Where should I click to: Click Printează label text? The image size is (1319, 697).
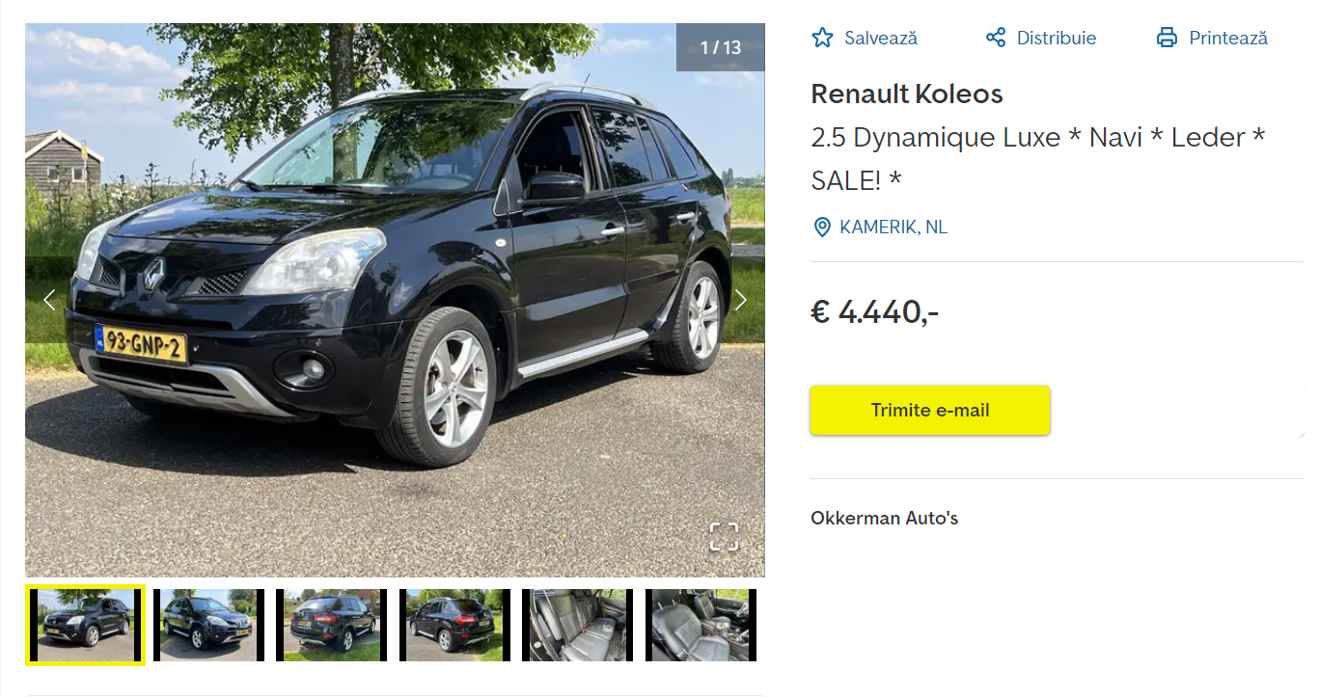pos(1228,39)
